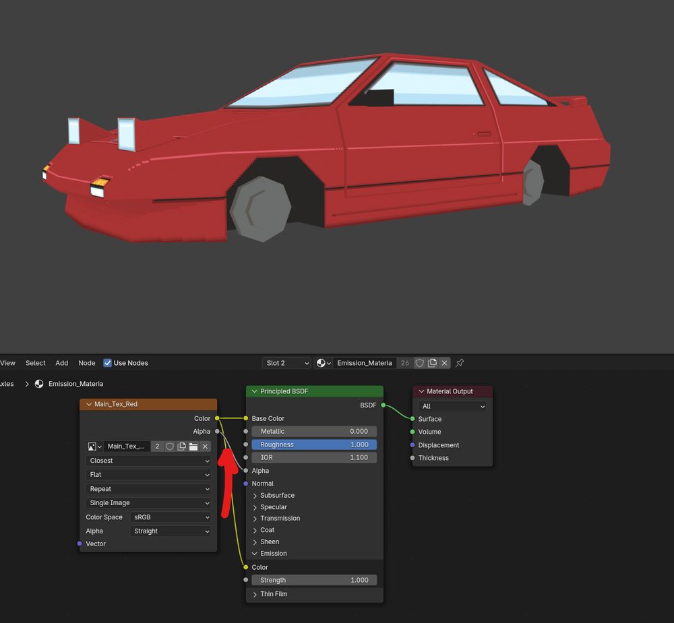Click the BSDF output socket
The width and height of the screenshot is (674, 623).
pos(383,405)
